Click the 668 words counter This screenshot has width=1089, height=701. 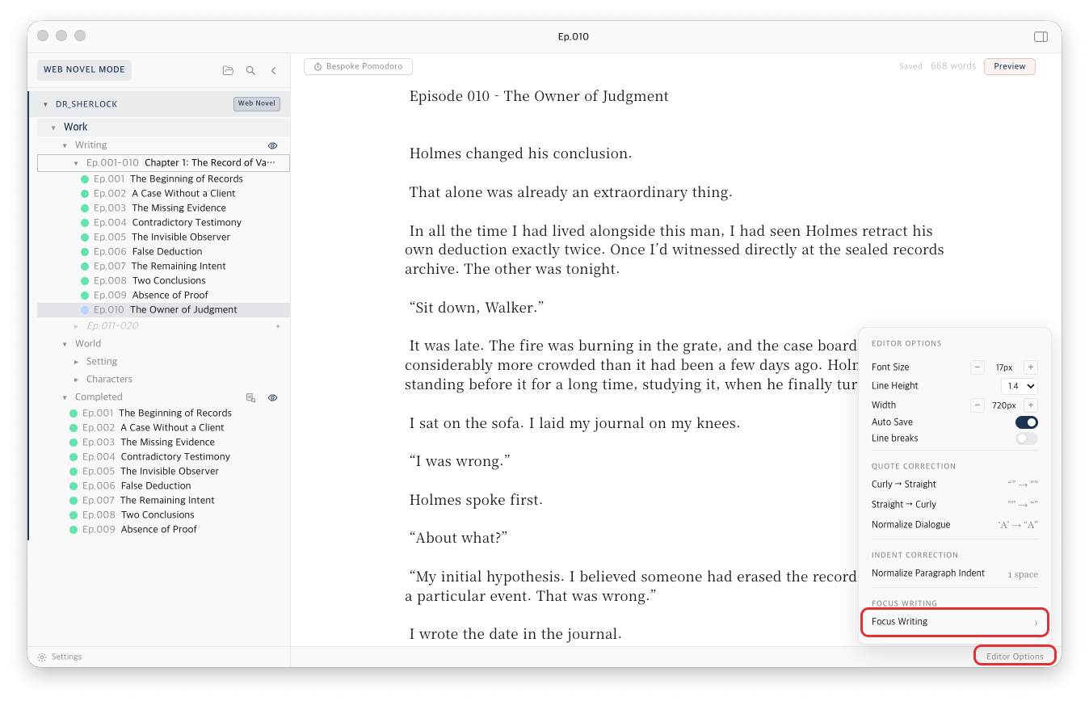(953, 66)
